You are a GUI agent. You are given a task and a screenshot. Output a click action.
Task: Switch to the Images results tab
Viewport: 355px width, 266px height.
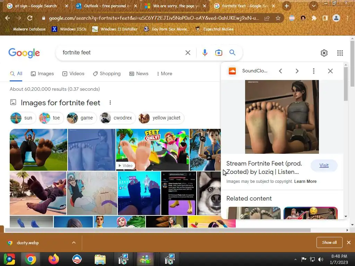[42, 74]
